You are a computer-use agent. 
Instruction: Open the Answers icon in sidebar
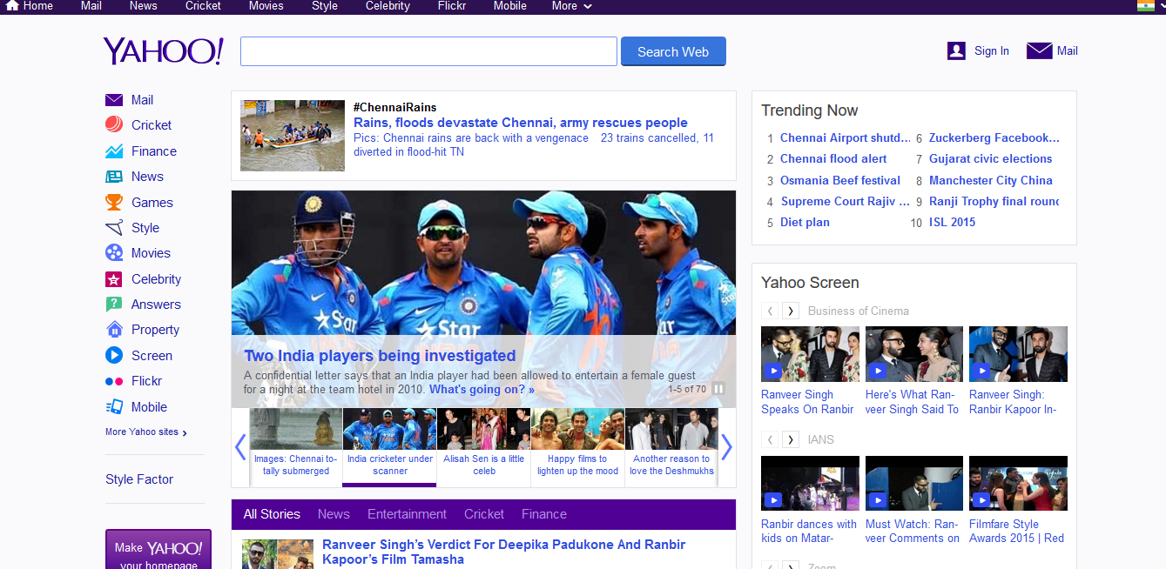click(x=114, y=305)
